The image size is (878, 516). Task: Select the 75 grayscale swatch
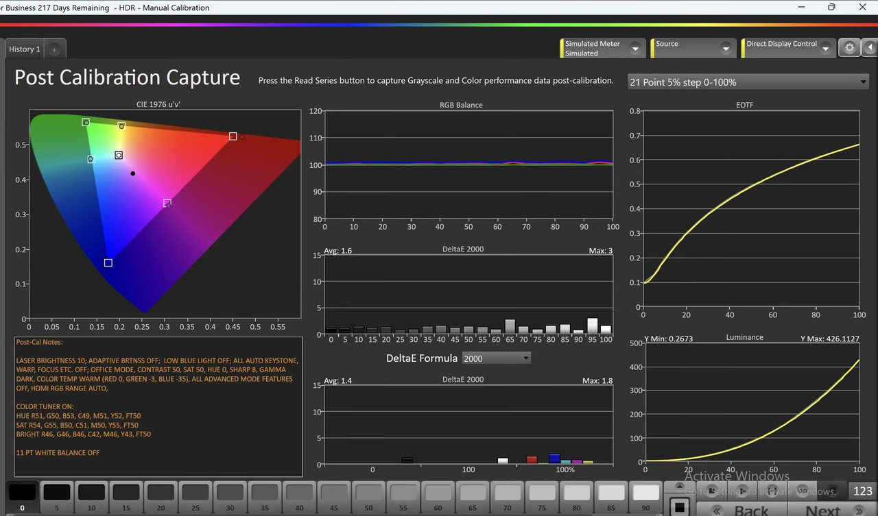click(x=542, y=496)
